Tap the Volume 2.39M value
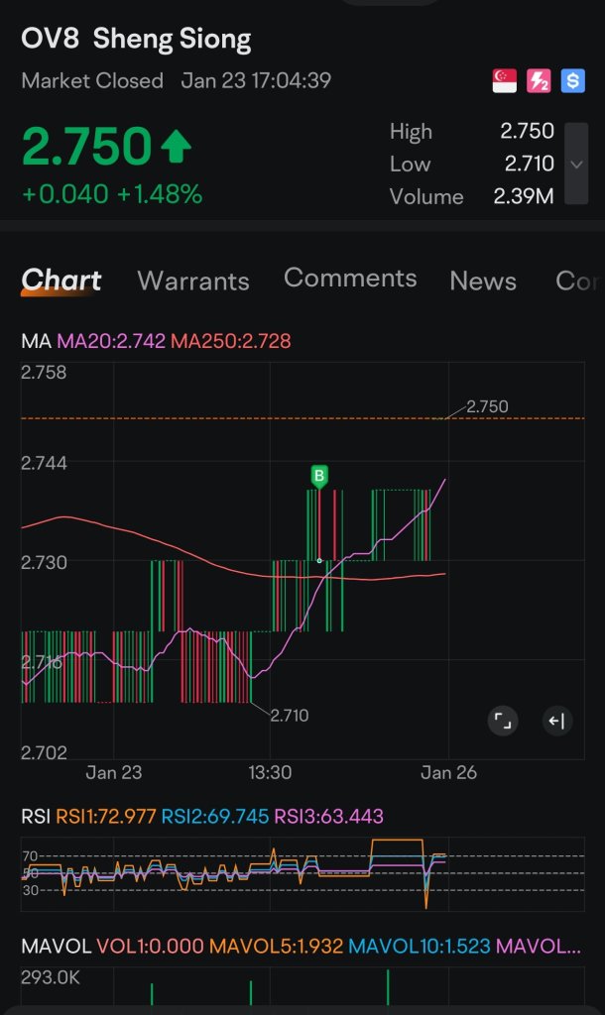The width and height of the screenshot is (605, 1015). tap(524, 195)
